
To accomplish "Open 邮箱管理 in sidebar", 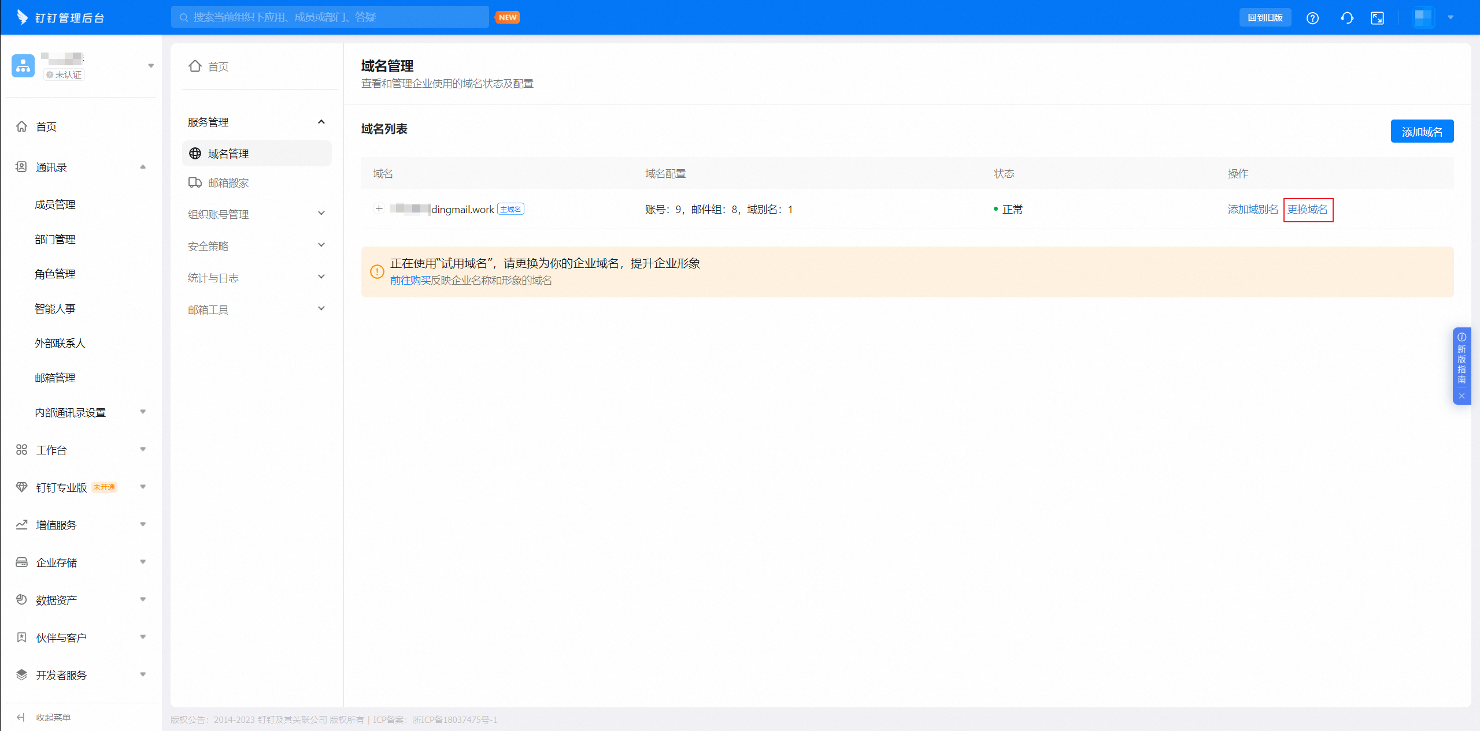I will pos(55,378).
